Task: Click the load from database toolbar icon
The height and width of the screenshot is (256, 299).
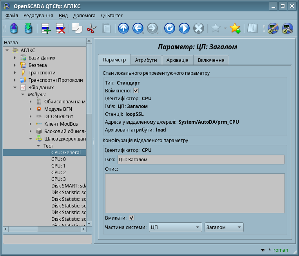Action: pos(14,28)
